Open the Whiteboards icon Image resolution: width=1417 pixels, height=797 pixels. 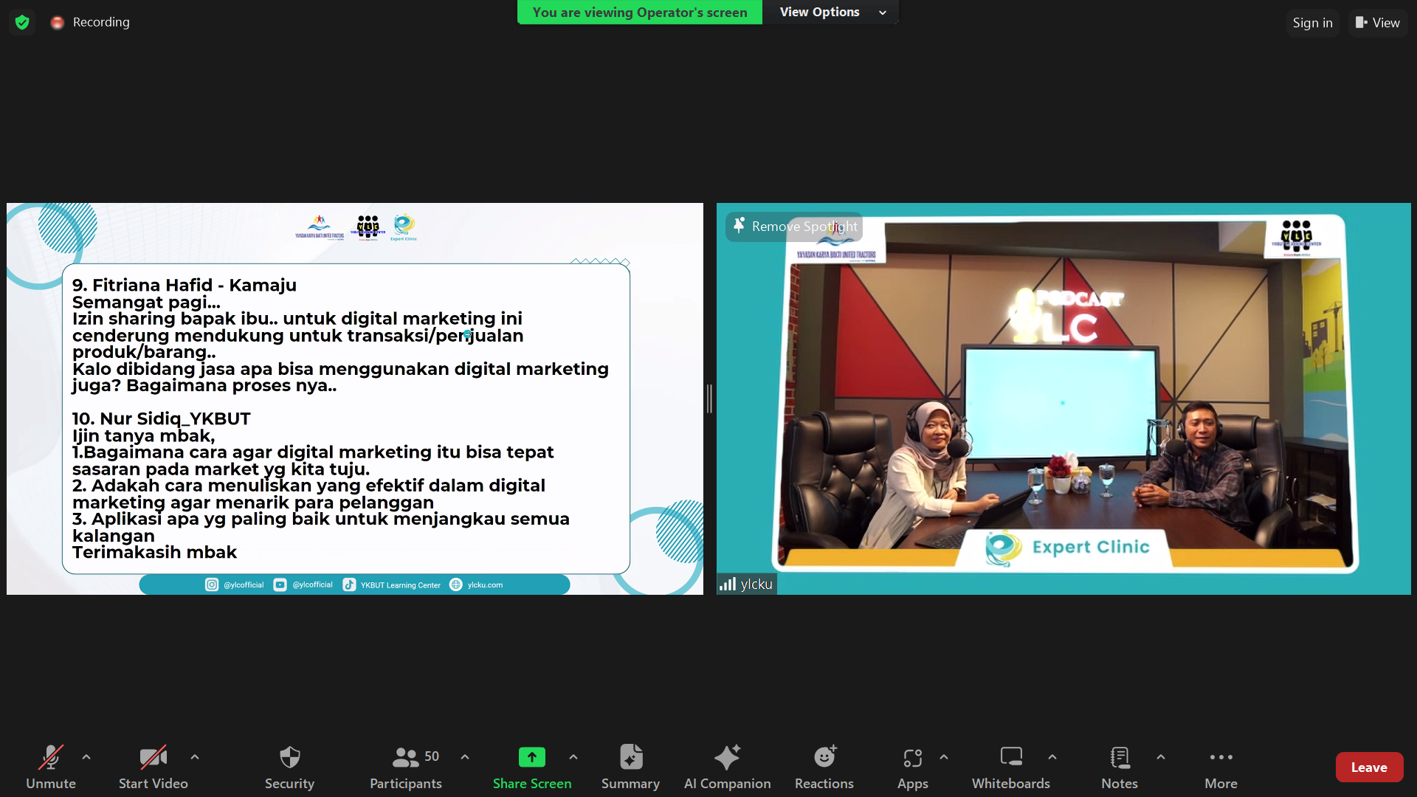click(x=1010, y=758)
